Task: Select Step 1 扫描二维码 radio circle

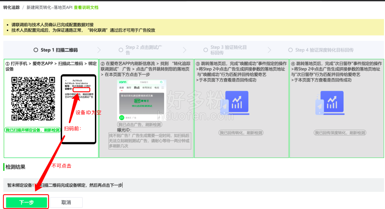Action: point(36,50)
